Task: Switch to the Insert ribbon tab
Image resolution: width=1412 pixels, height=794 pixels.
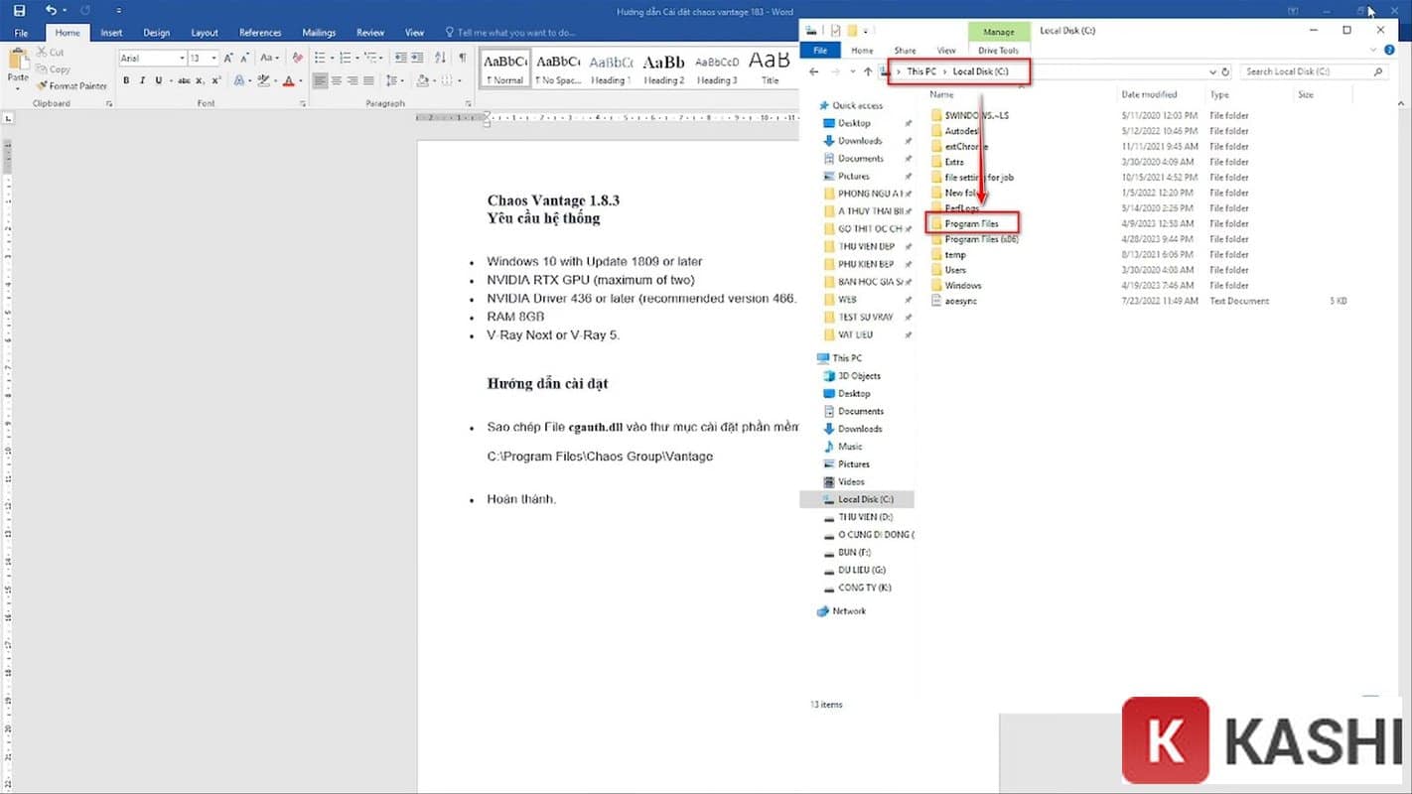Action: point(111,33)
